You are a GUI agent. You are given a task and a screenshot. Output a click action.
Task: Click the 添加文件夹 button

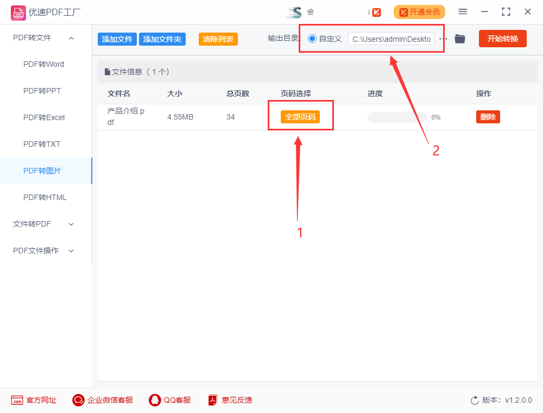(162, 39)
